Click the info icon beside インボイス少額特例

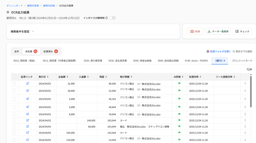click(106, 18)
